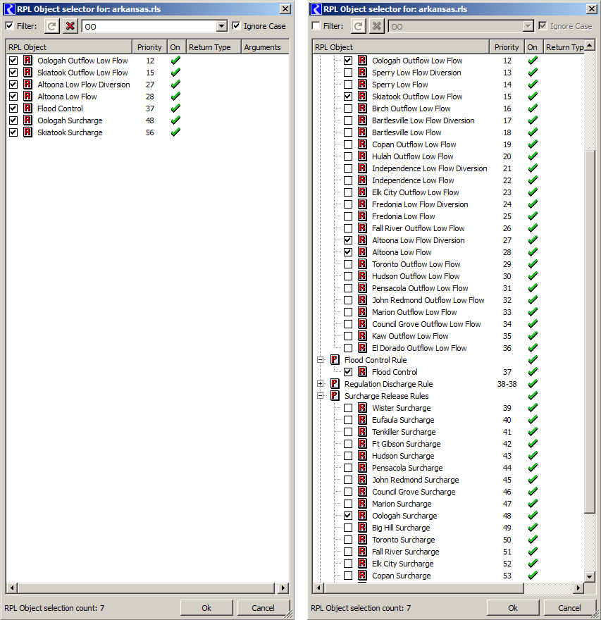Toggle Ignore Case checkbox in left window

point(236,25)
